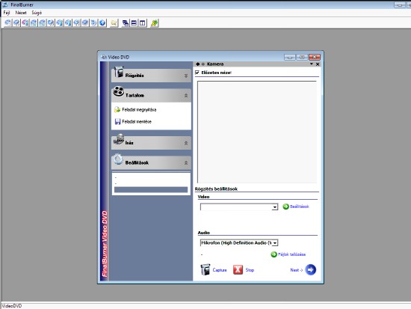411x309 pixels.
Task: Click the Fájlok tallózása browse link
Action: coord(291,254)
